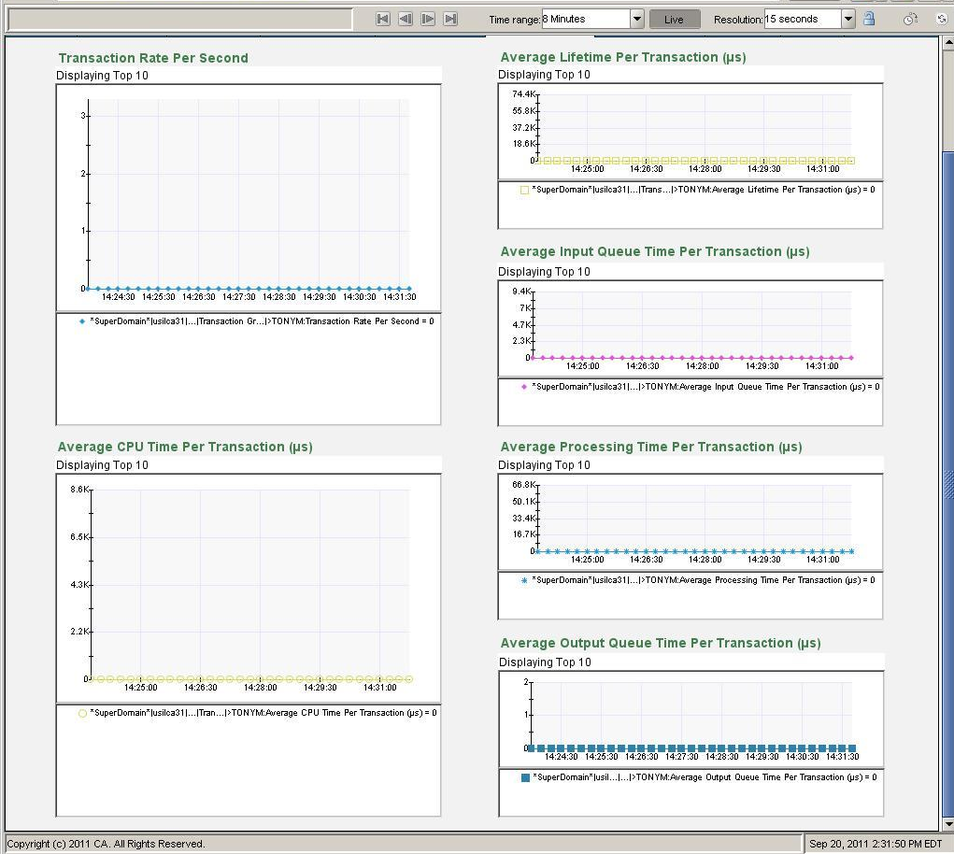954x854 pixels.
Task: Step back one time interval
Action: click(406, 19)
